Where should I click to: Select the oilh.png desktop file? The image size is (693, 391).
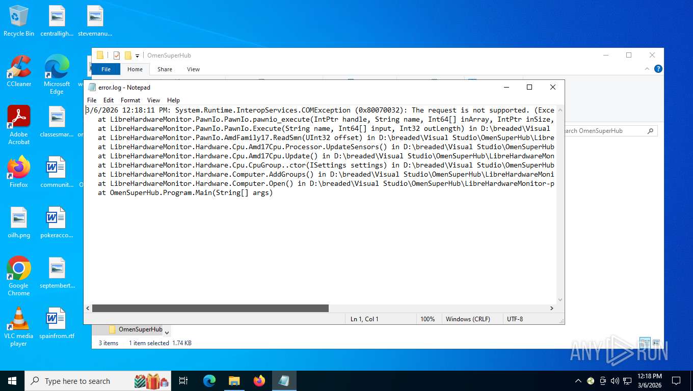coord(19,222)
